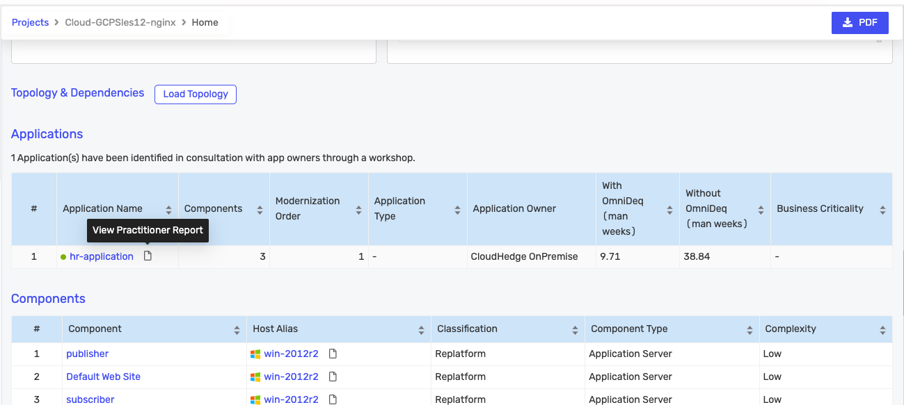904x405 pixels.
Task: Click Windows logo icon in publisher row
Action: [x=255, y=354]
